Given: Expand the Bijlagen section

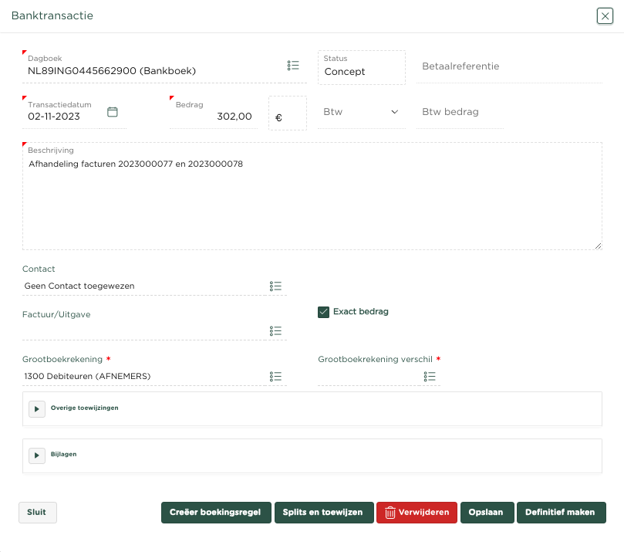Looking at the screenshot, I should (37, 455).
